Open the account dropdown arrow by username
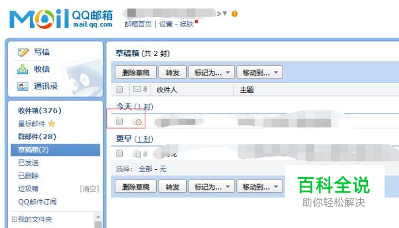Viewport: 399px width, 228px height. coord(225,13)
